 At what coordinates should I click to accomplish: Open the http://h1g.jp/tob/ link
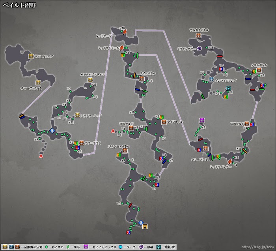[258, 247]
